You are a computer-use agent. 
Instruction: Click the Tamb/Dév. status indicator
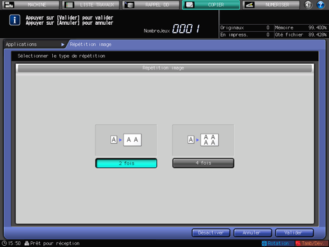coord(312,243)
